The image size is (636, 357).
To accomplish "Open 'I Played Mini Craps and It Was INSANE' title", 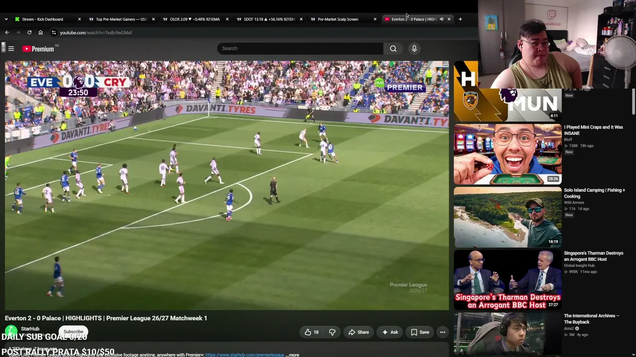I will (x=593, y=130).
